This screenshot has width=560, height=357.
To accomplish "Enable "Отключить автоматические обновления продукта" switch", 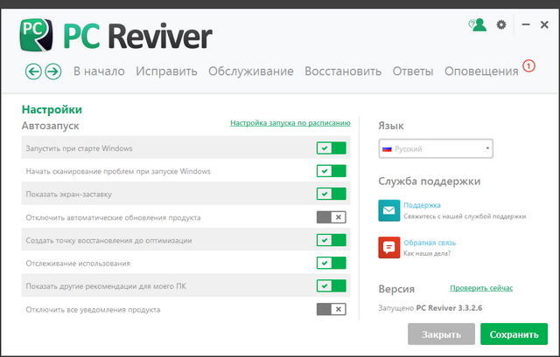I will [x=332, y=217].
